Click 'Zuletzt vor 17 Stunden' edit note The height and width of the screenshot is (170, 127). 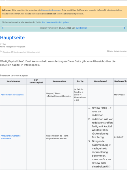point(21,52)
